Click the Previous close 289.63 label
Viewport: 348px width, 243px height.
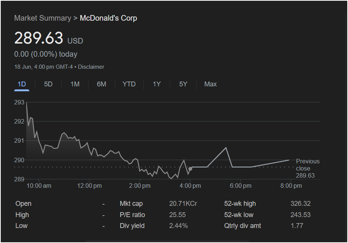[x=307, y=168]
